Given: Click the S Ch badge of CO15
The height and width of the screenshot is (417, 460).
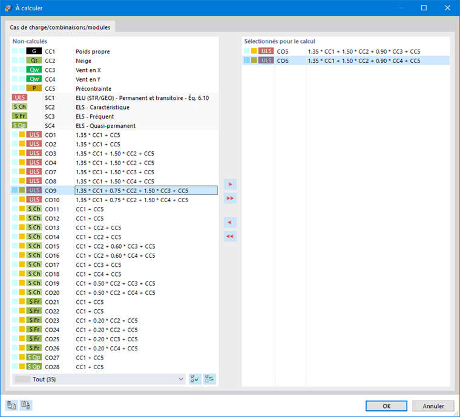Looking at the screenshot, I should (34, 246).
